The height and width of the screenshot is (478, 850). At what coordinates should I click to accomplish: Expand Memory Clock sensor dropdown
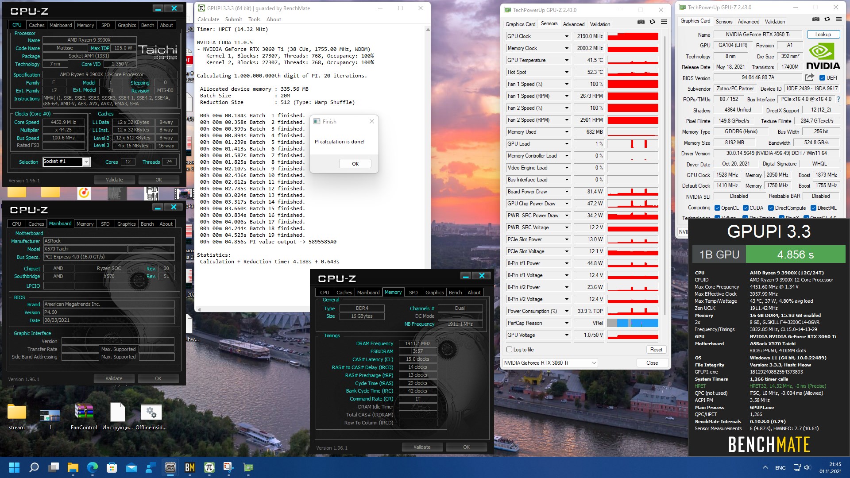566,48
